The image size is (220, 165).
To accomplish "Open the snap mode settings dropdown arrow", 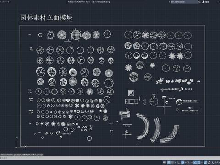I will 176,162.
